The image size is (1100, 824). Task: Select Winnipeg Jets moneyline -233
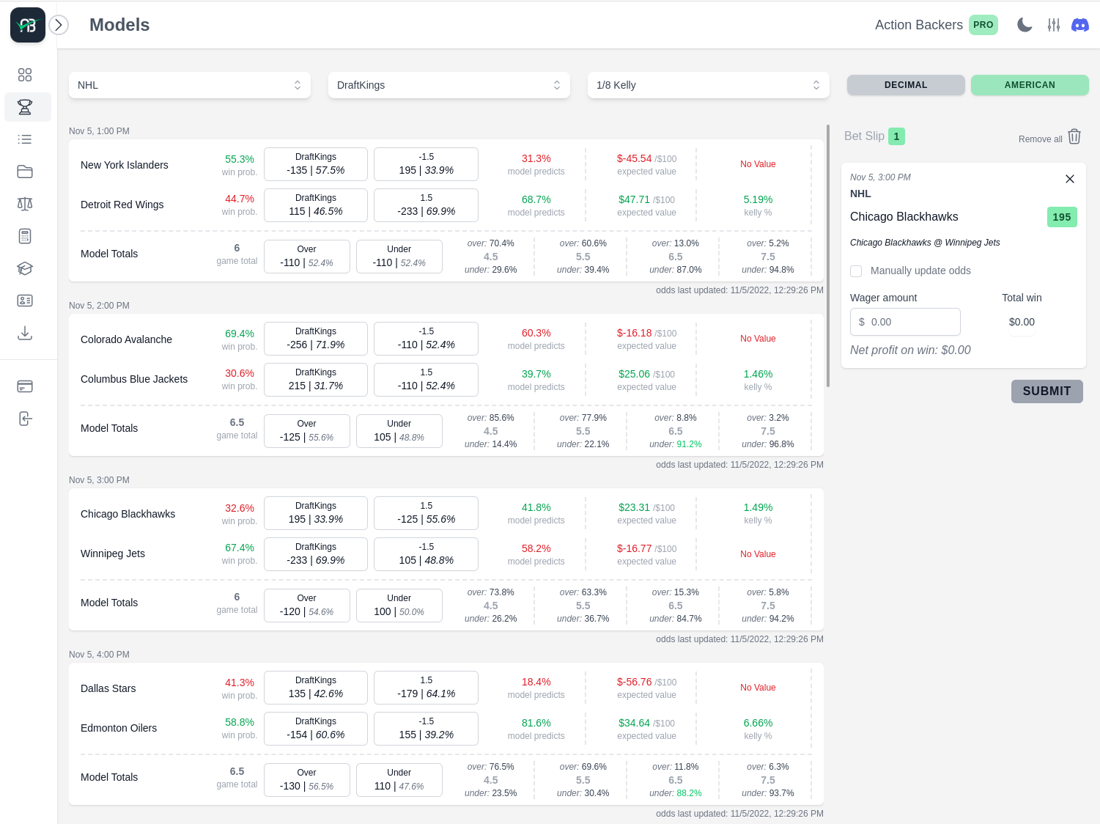pos(316,554)
